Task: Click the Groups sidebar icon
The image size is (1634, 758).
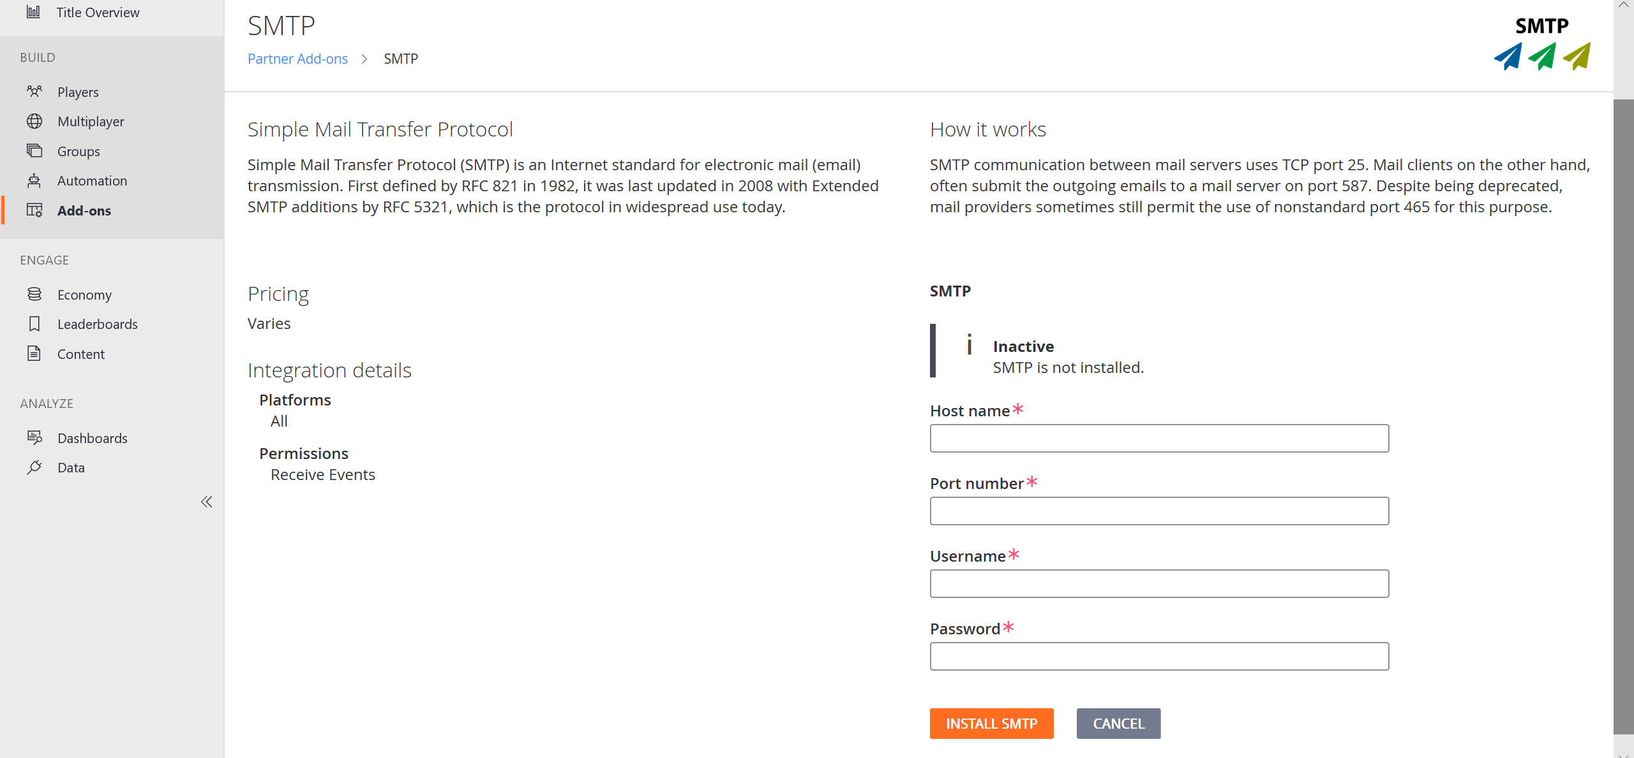Action: pos(38,151)
